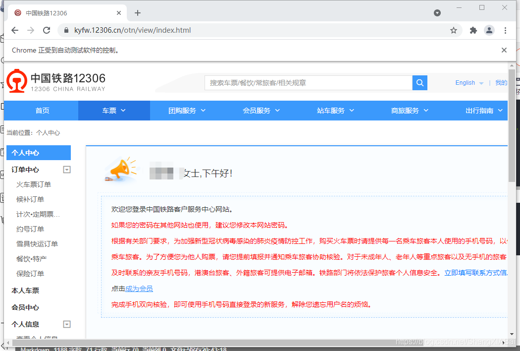This screenshot has width=520, height=351.
Task: Open the extensions puzzle icon
Action: 473,31
